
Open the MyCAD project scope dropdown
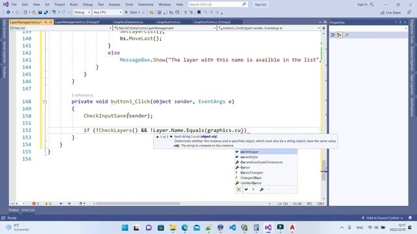[x=61, y=28]
